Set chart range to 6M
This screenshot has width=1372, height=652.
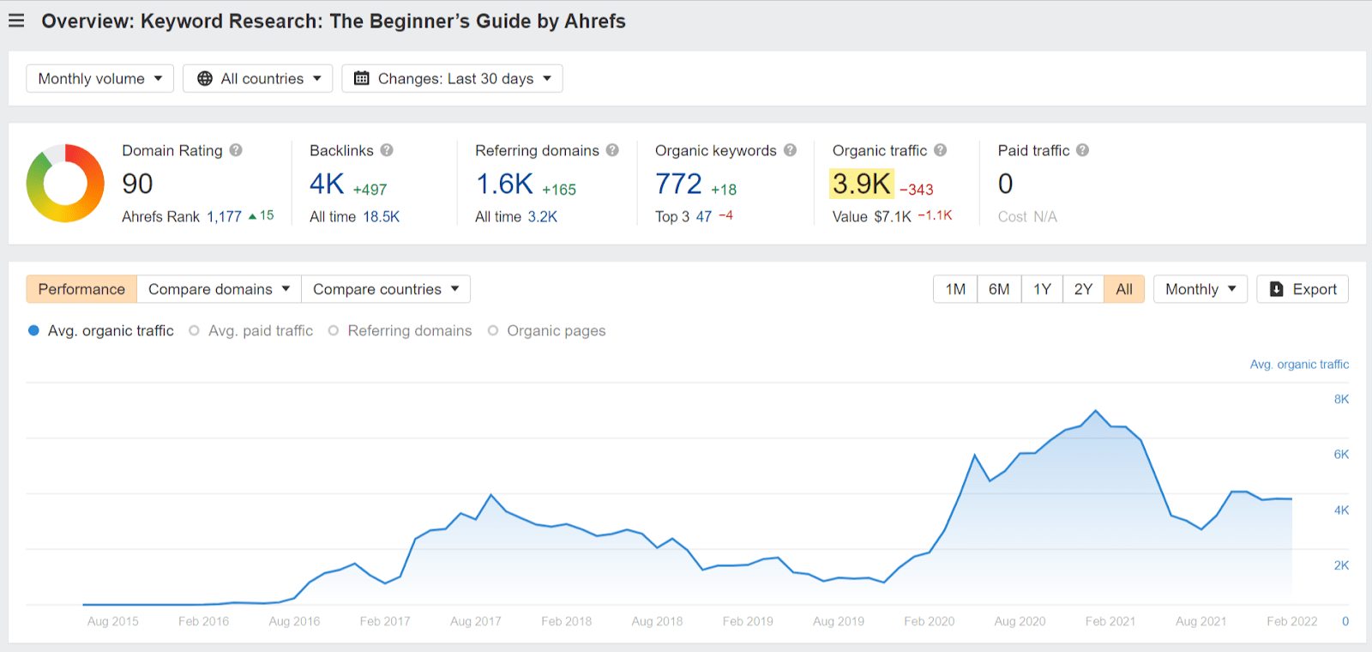click(x=999, y=289)
